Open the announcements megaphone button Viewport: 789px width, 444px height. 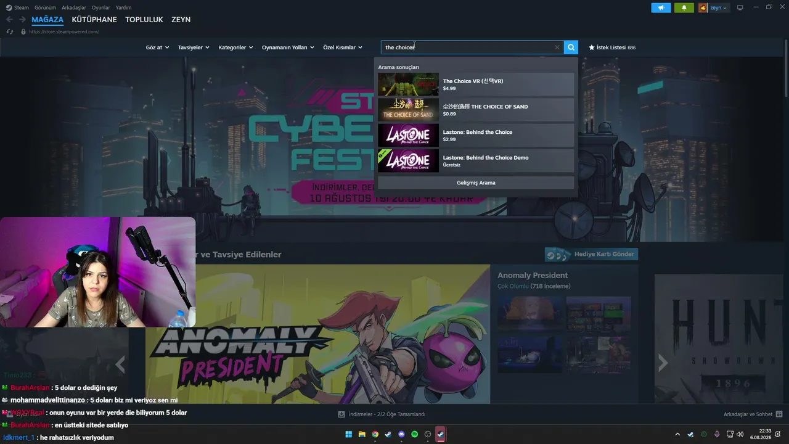(x=661, y=7)
